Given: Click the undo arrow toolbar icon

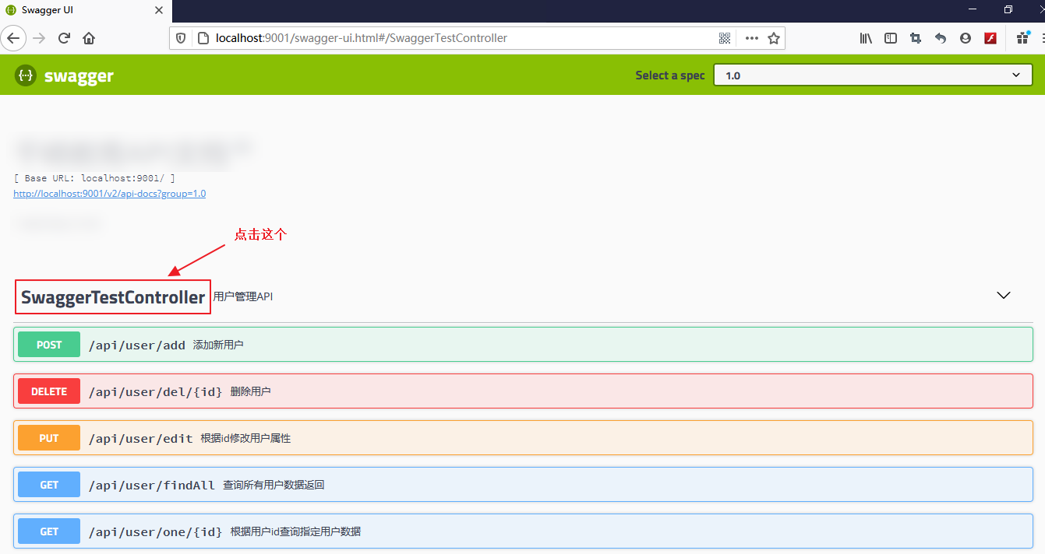Looking at the screenshot, I should pos(941,37).
